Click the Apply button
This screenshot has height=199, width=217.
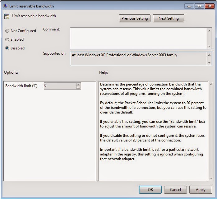pyautogui.click(x=201, y=190)
